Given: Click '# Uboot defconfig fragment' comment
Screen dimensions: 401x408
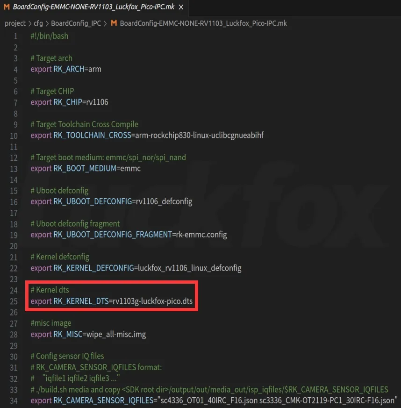Looking at the screenshot, I should (x=75, y=224).
